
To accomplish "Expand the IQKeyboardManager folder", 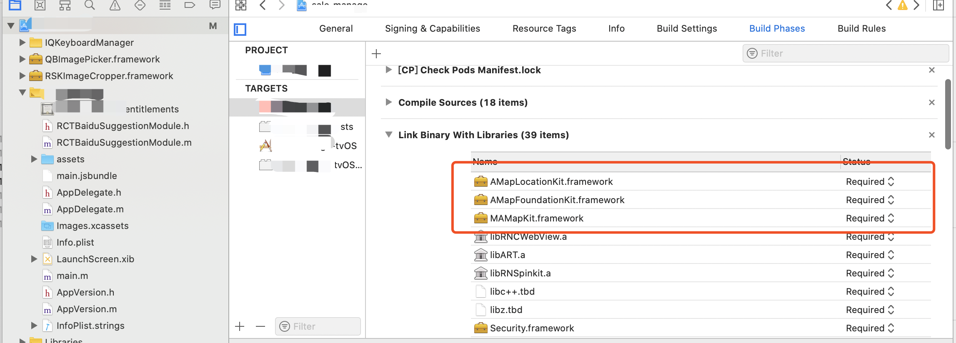I will (22, 42).
